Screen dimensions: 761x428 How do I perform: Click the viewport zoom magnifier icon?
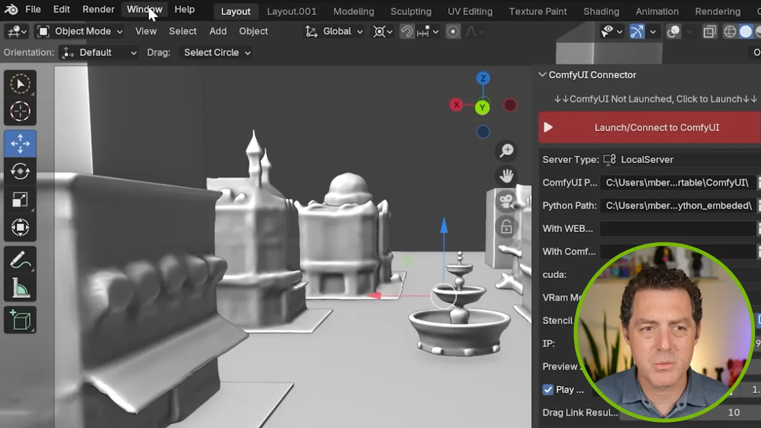pyautogui.click(x=507, y=151)
